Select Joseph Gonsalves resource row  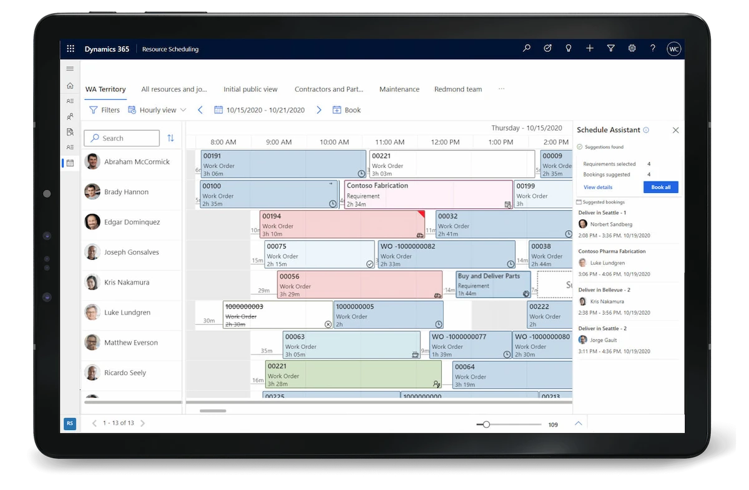tap(132, 252)
